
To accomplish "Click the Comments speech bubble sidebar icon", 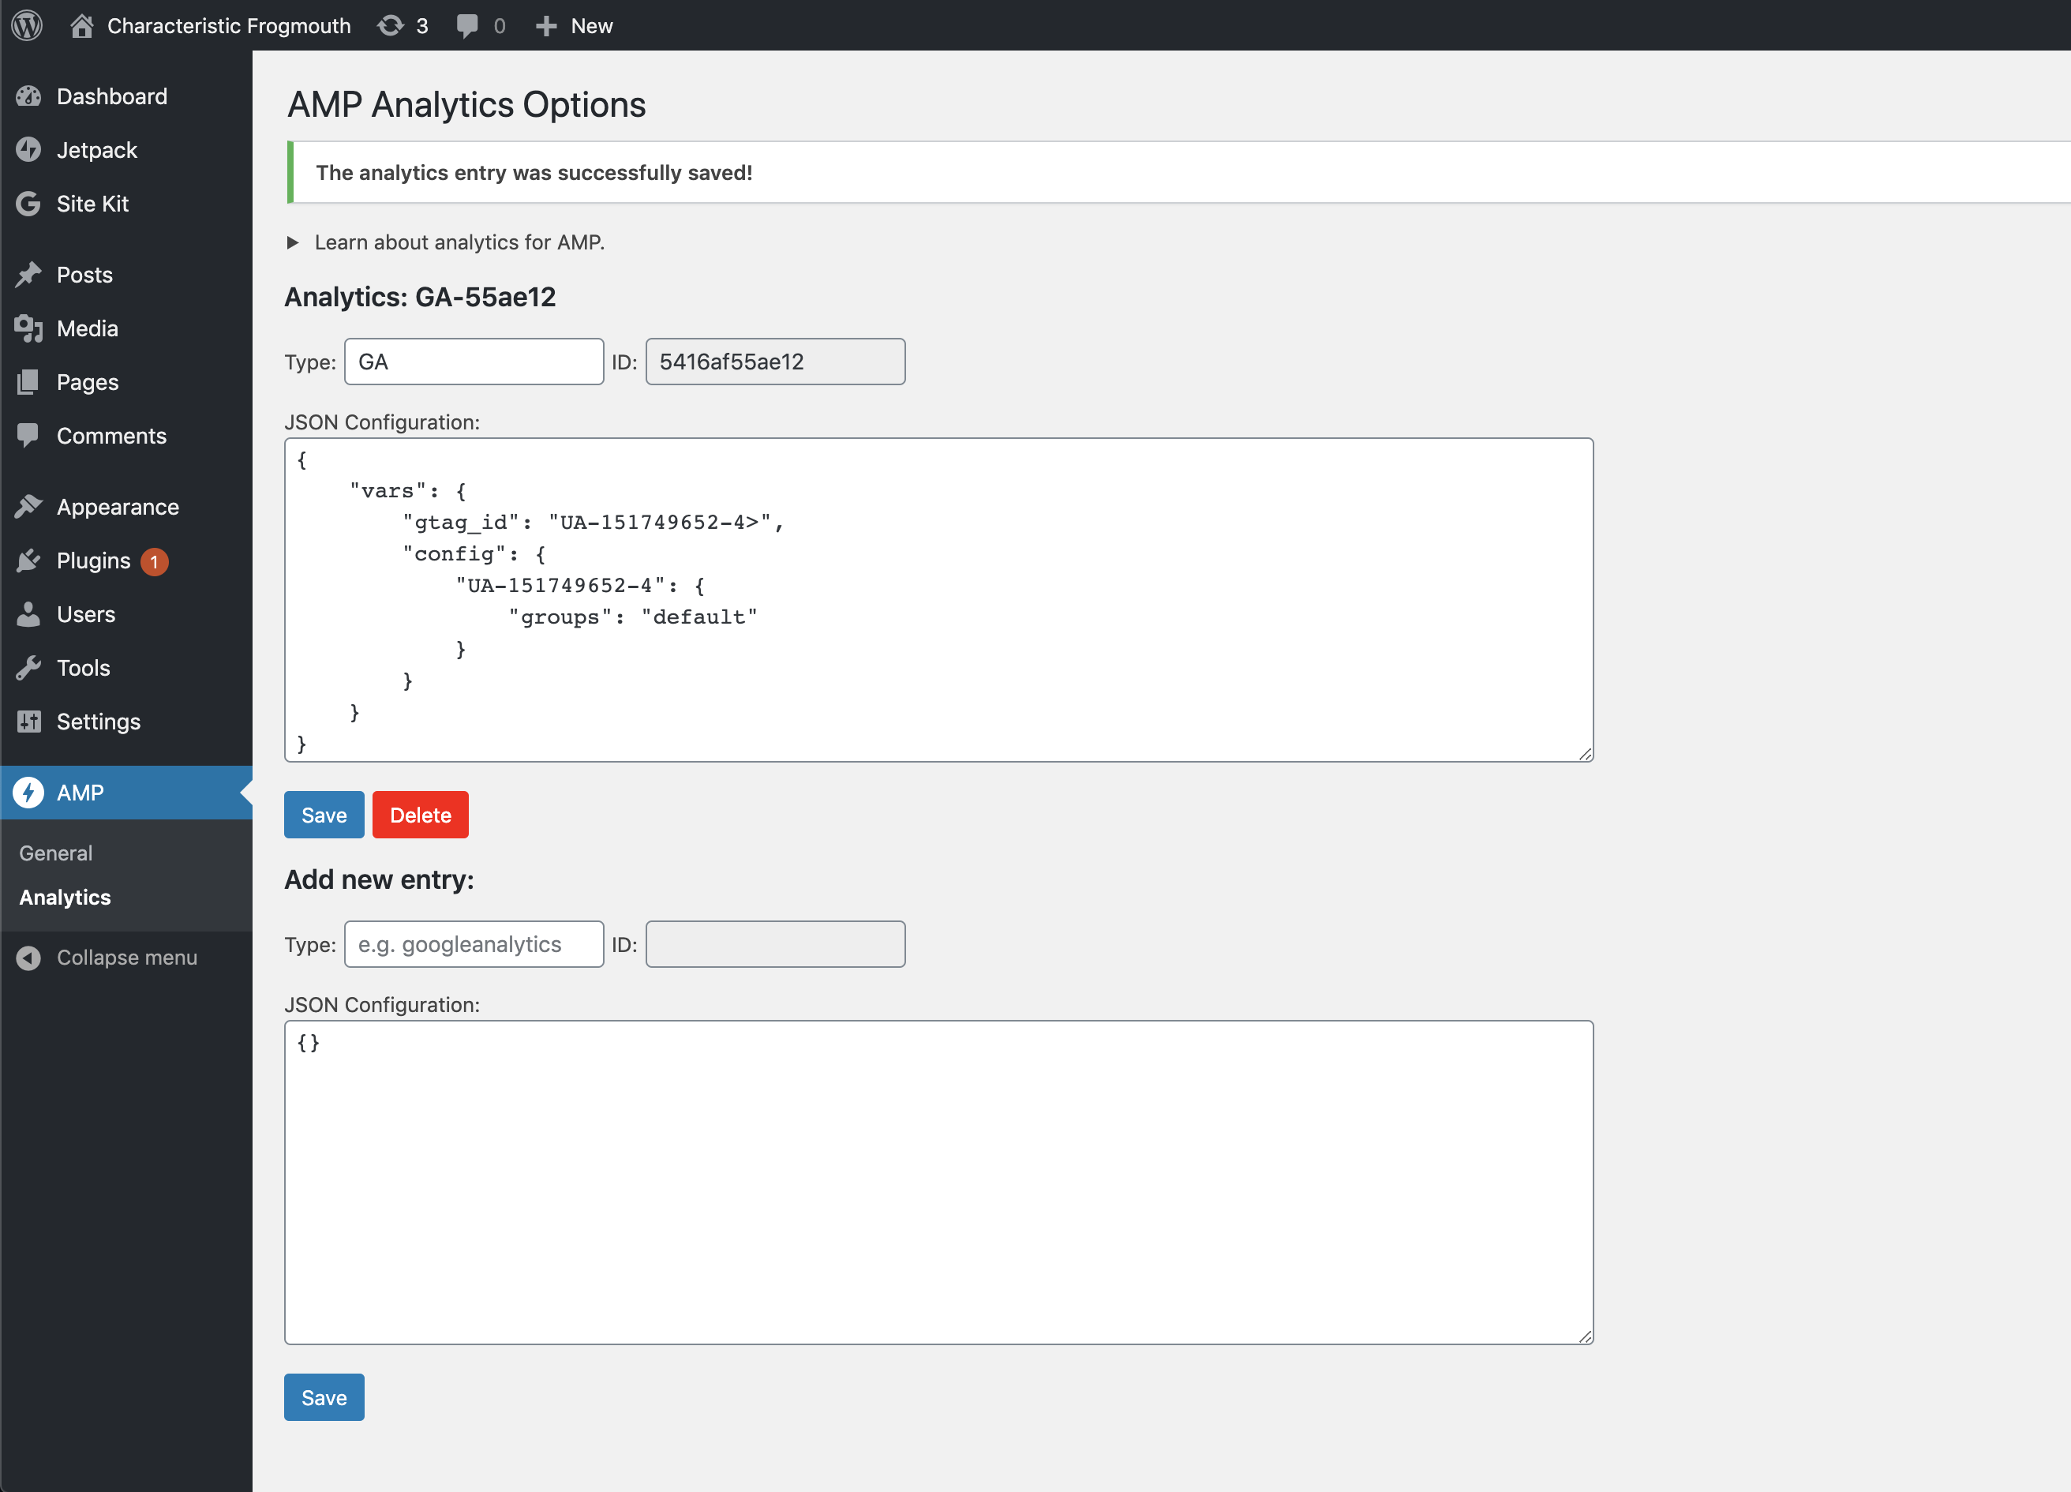I will click(28, 436).
